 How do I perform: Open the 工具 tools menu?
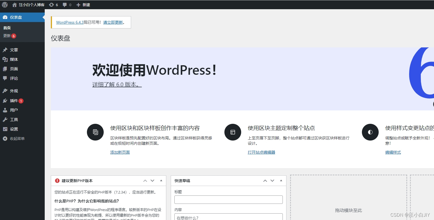22,120
